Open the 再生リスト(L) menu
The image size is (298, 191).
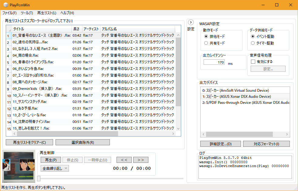(x=47, y=13)
